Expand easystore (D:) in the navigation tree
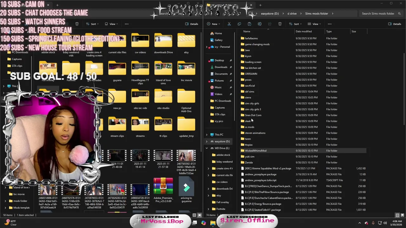 207,142
